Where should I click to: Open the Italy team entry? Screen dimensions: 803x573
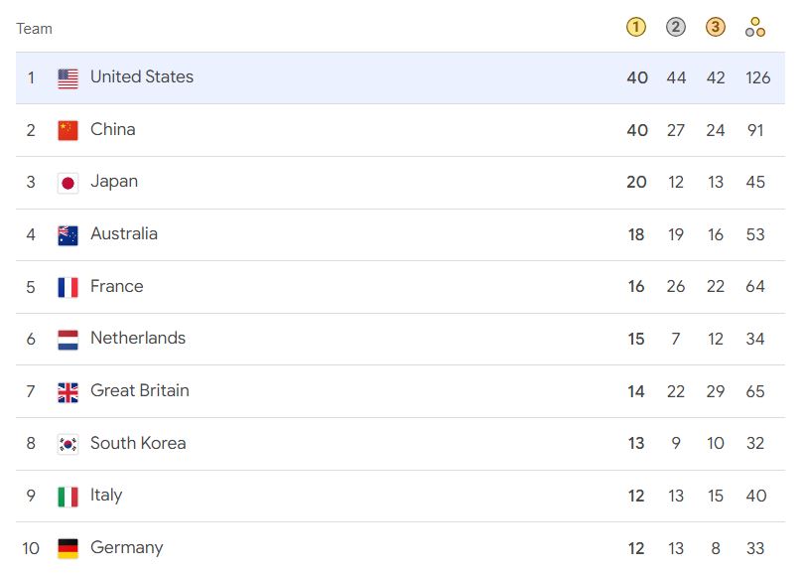pos(400,497)
